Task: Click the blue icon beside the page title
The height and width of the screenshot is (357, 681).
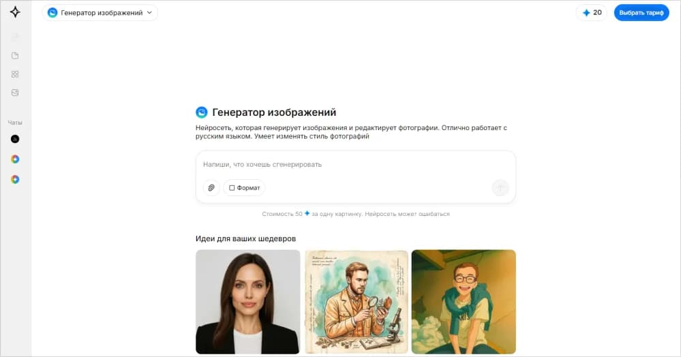Action: pyautogui.click(x=202, y=112)
